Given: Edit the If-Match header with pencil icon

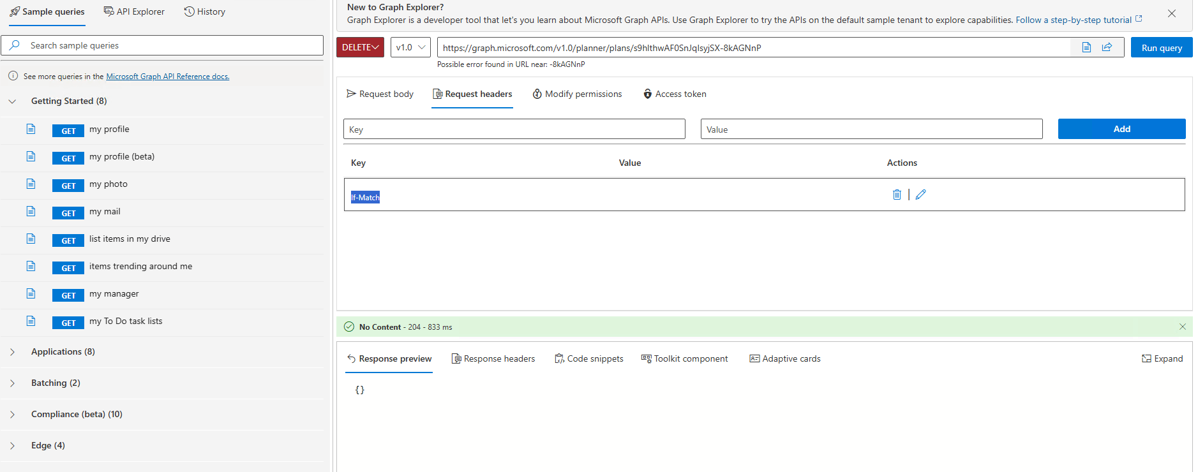Looking at the screenshot, I should pos(920,195).
